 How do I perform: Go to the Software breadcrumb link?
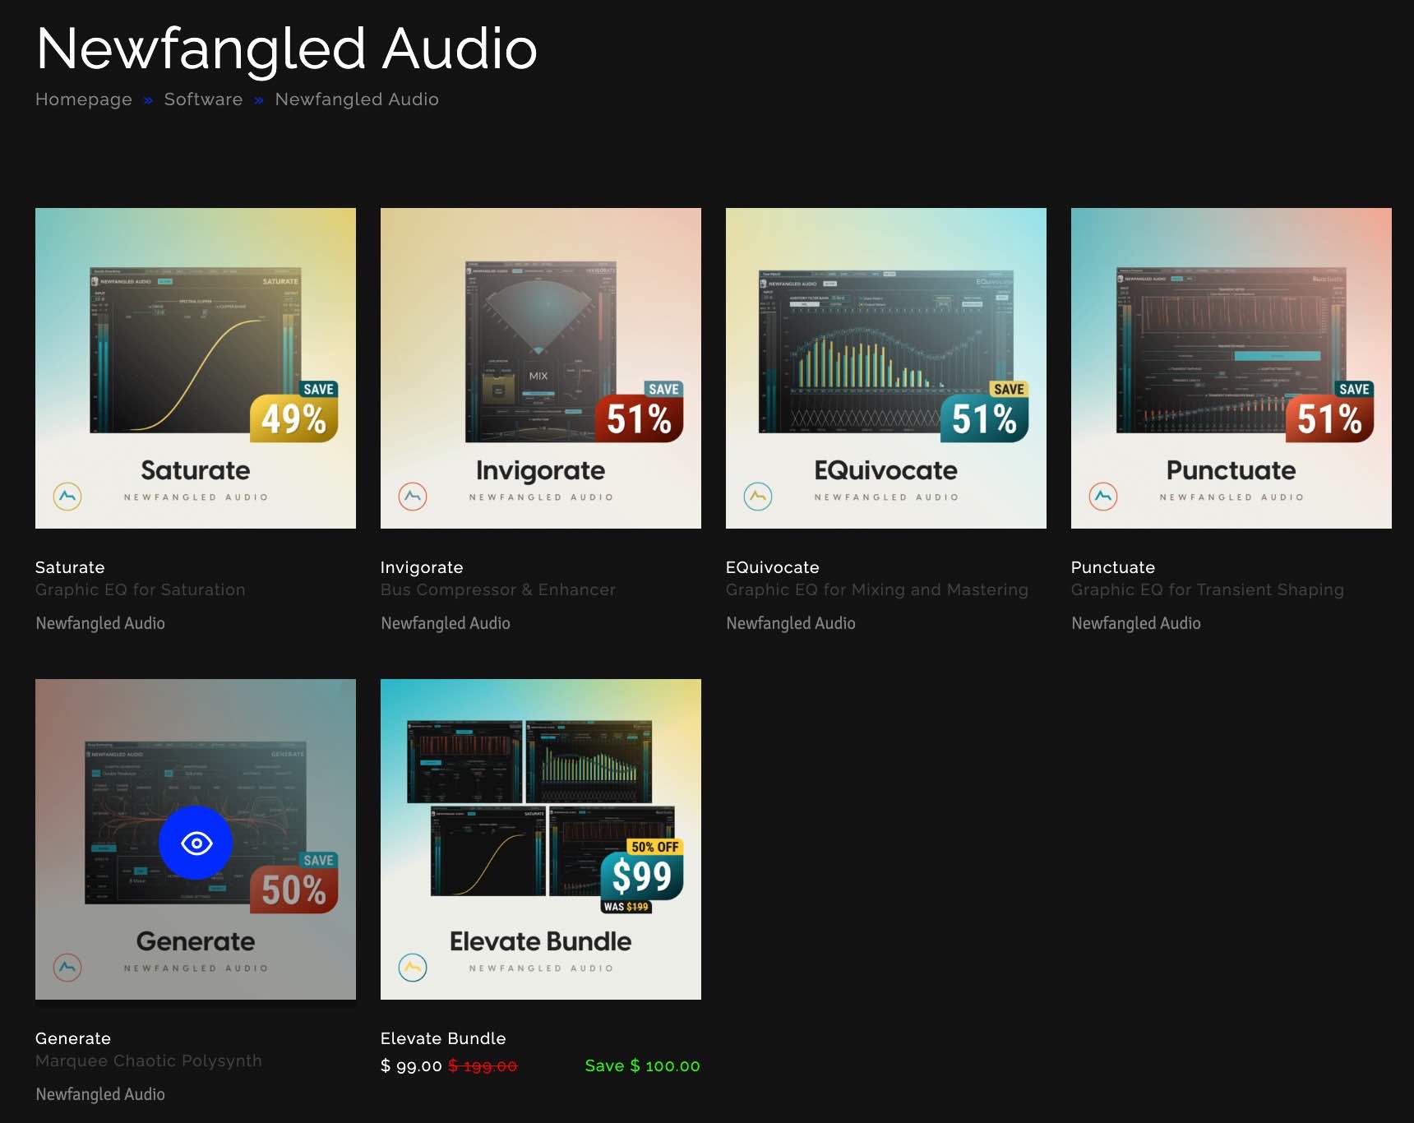point(203,99)
